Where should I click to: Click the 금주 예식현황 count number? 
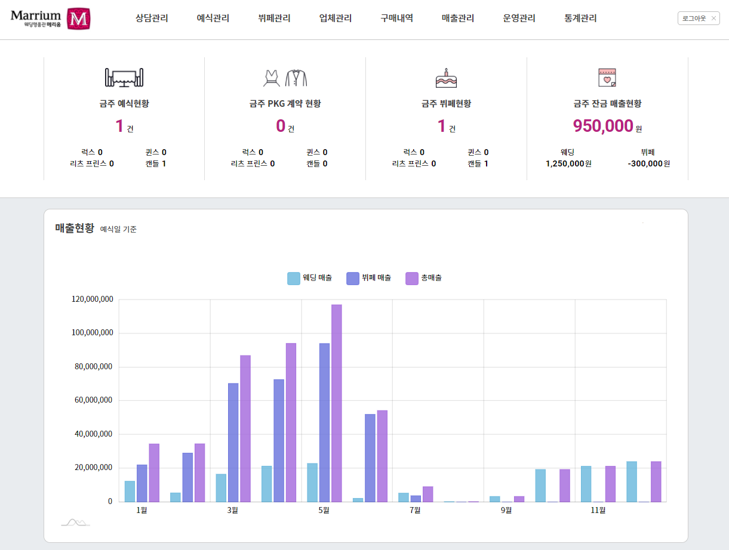coord(119,126)
